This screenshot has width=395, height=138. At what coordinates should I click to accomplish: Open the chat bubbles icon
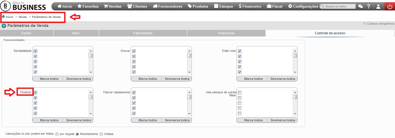[360, 6]
